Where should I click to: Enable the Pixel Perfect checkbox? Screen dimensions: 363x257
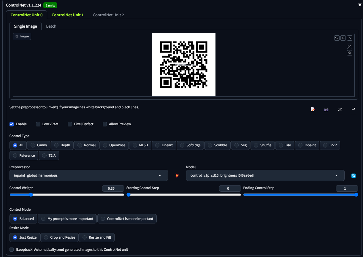(x=70, y=124)
